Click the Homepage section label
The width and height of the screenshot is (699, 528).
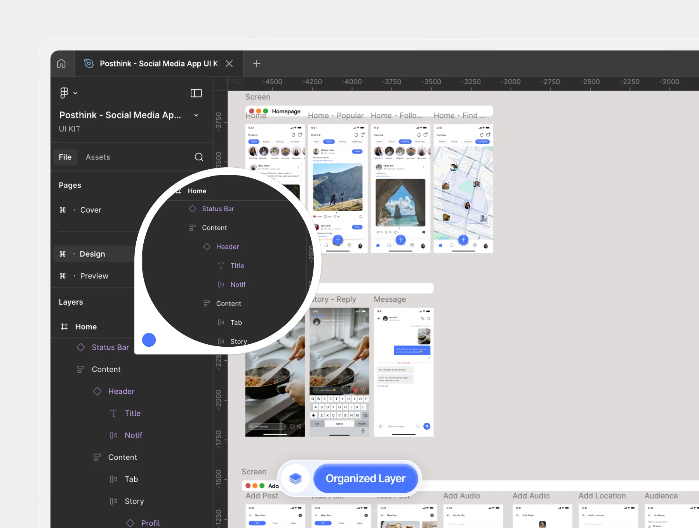286,111
